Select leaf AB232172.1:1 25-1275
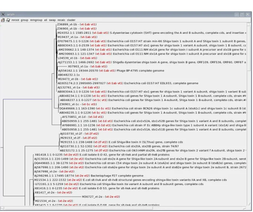This screenshot has height=212, width=253. click(x=77, y=150)
